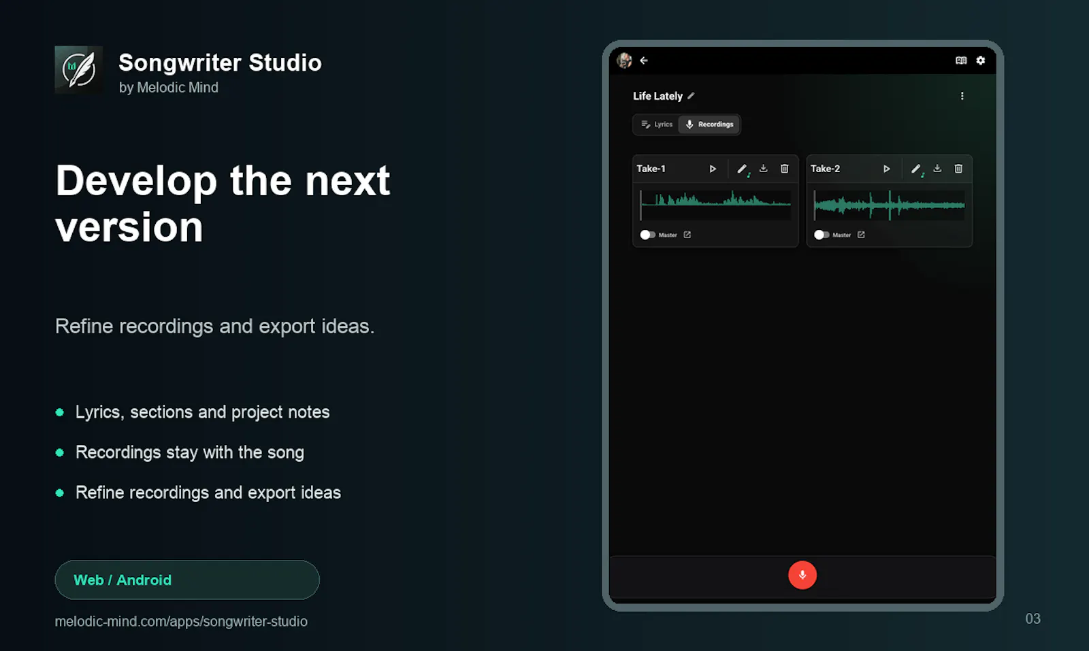Seek in the Take-1 waveform
Screen dimensions: 1089x651
(715, 205)
